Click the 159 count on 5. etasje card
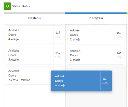Screen dimensions: 128x107 (58, 53)
